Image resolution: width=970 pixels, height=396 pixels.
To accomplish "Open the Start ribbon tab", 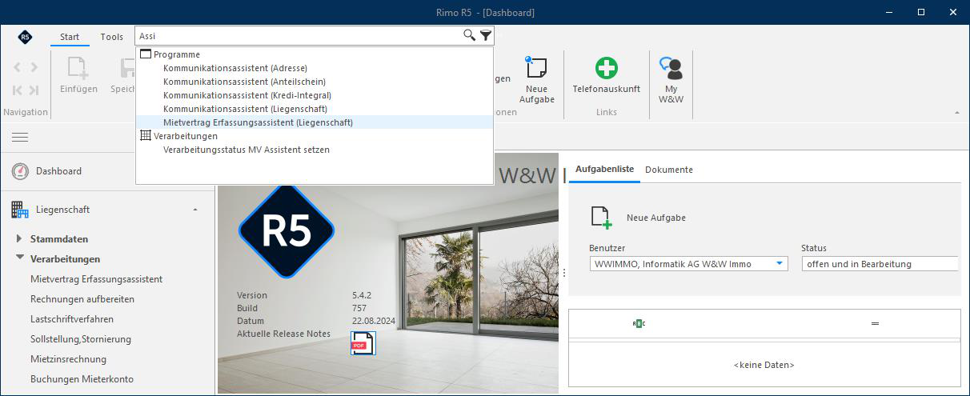I will tap(70, 37).
